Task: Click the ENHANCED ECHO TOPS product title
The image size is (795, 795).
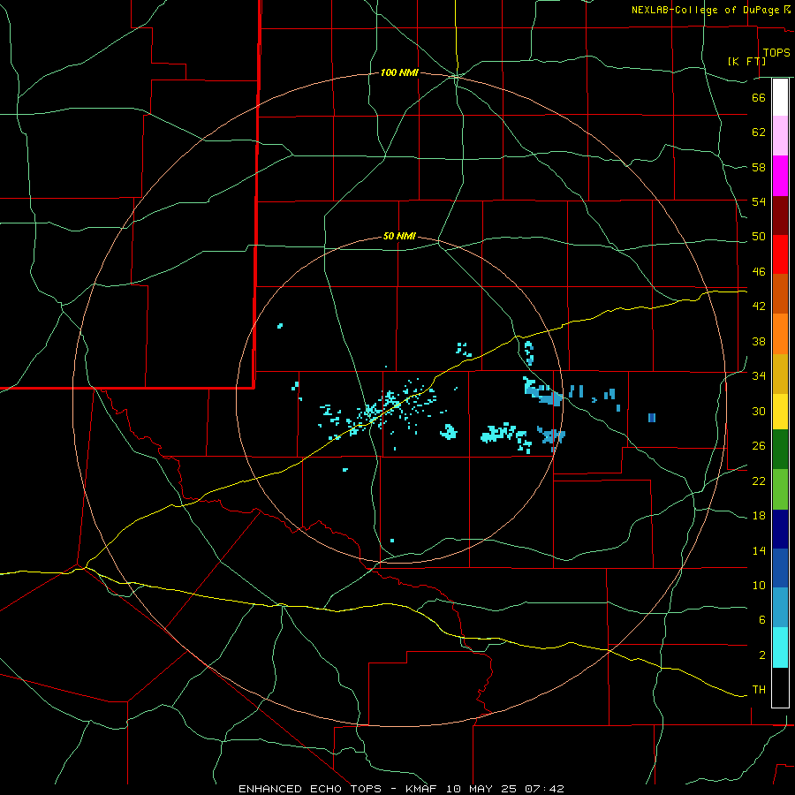Action: (310, 789)
